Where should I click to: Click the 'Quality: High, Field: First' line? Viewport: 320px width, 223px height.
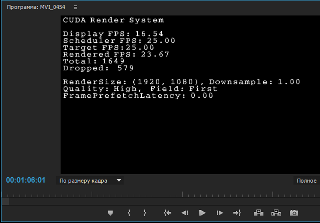click(140, 89)
